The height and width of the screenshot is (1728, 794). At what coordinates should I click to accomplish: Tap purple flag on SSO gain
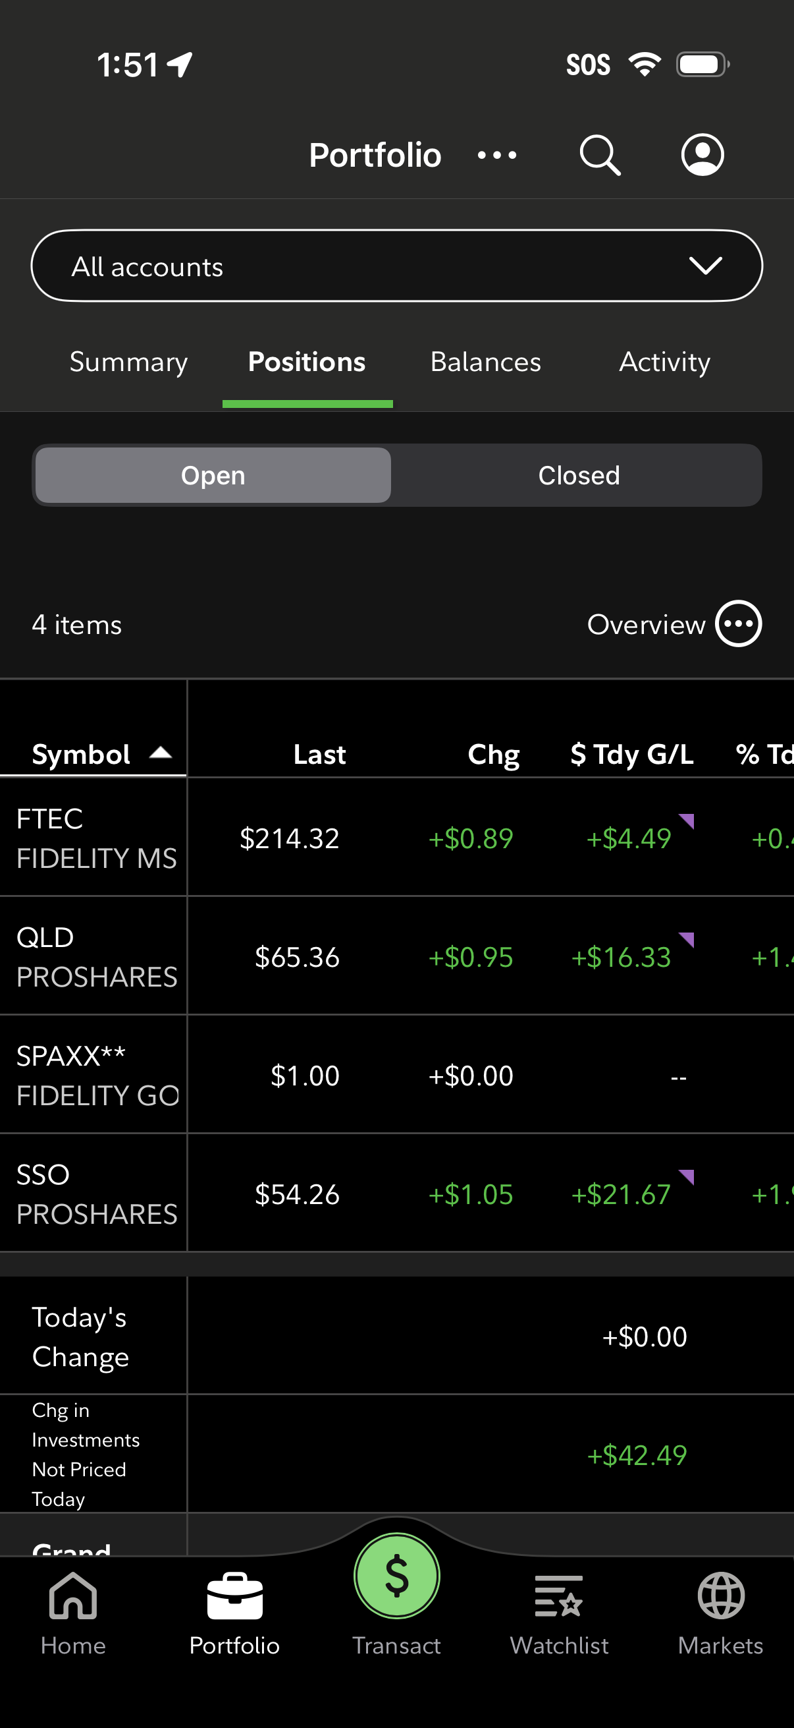pyautogui.click(x=686, y=1176)
